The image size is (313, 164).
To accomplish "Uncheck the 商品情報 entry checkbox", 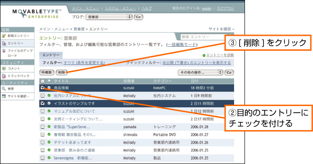I will point(43,88).
